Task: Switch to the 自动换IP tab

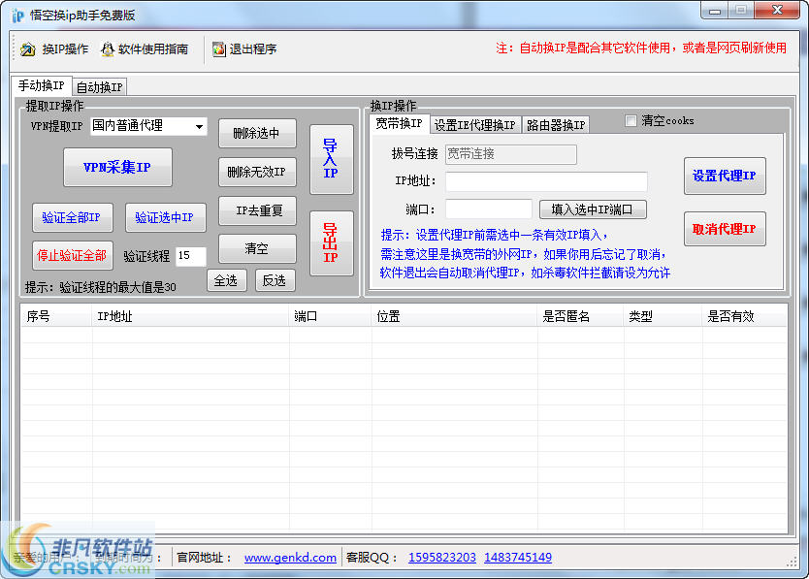Action: (x=98, y=85)
